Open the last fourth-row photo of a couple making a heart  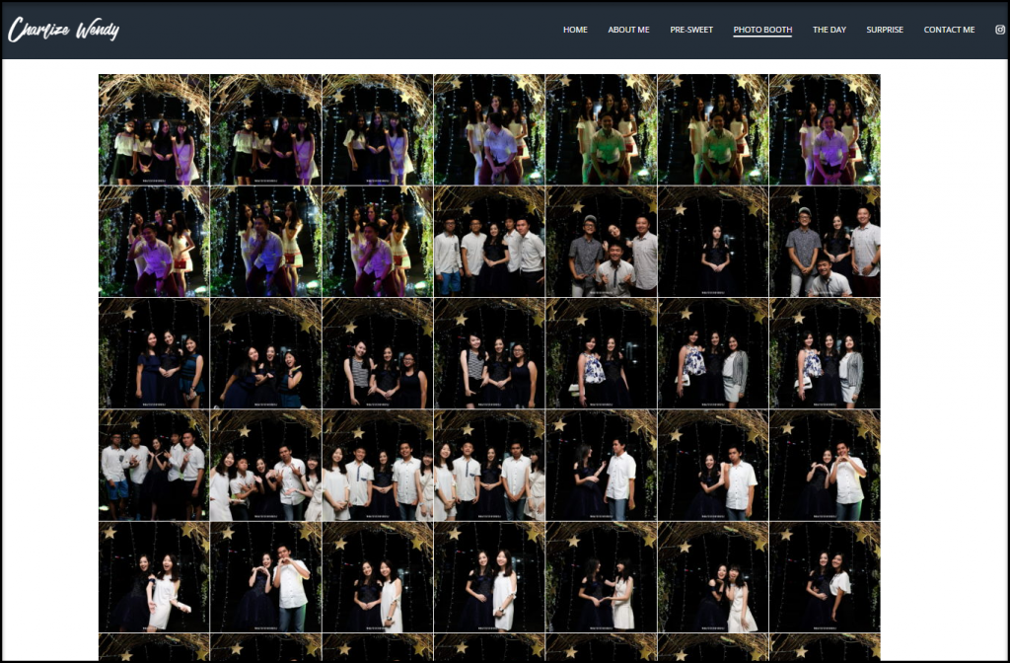(825, 466)
